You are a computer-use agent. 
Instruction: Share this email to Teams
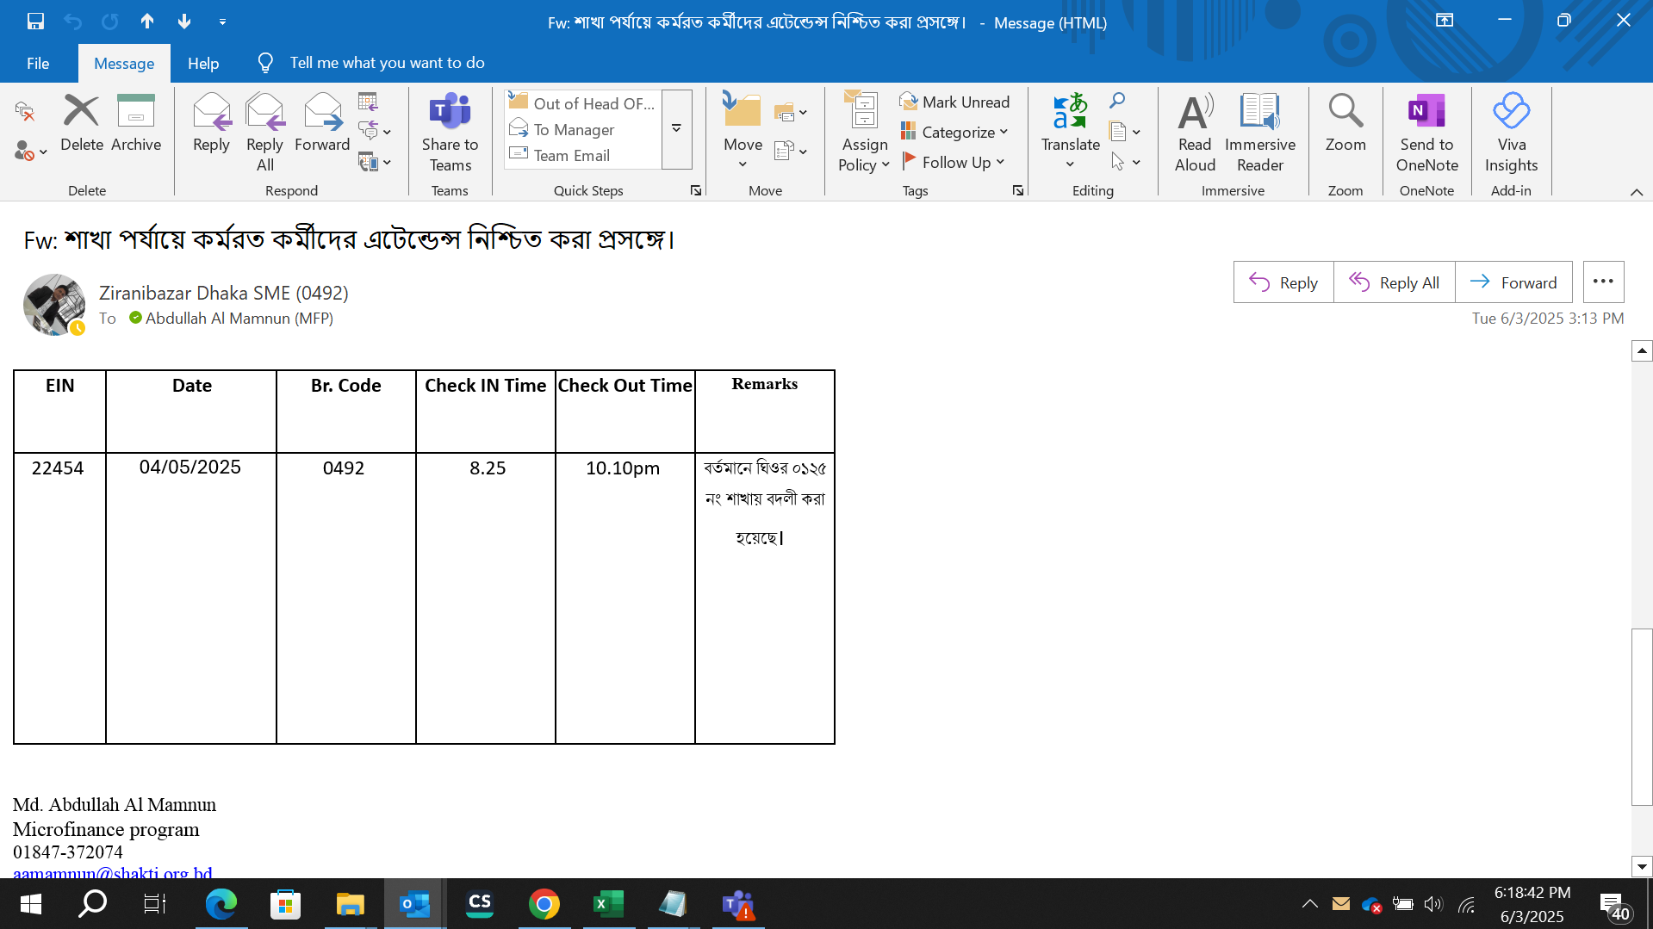(x=450, y=133)
